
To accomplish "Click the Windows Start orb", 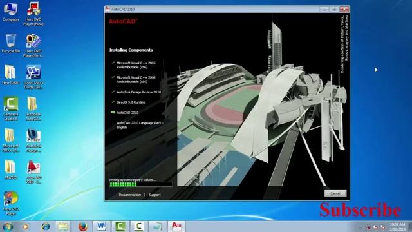I will (8, 227).
